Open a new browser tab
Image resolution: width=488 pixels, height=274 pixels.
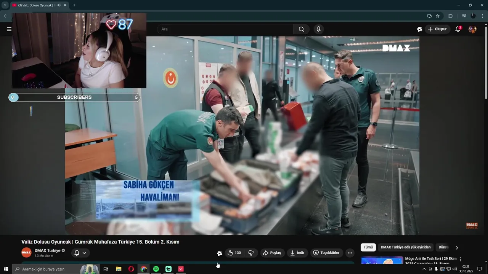coord(74,5)
